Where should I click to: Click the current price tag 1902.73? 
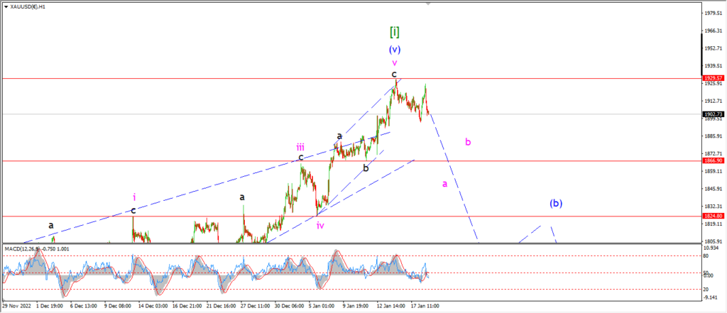pyautogui.click(x=713, y=114)
